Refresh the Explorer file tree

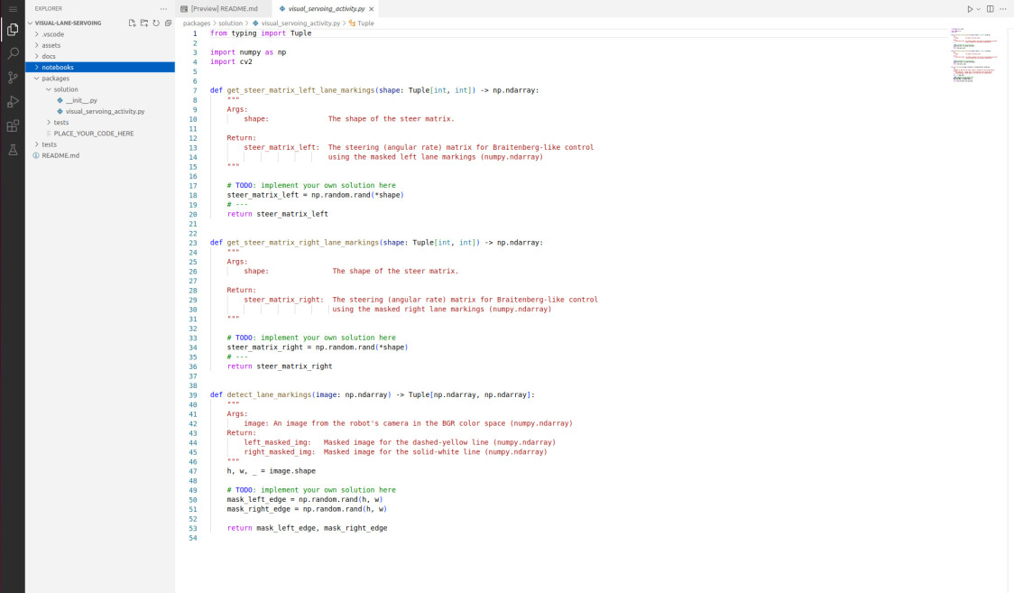point(156,23)
